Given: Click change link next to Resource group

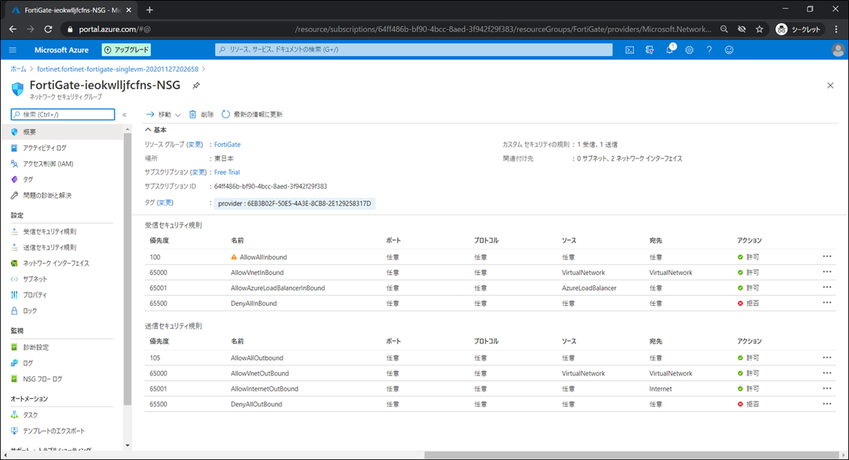Looking at the screenshot, I should click(195, 144).
